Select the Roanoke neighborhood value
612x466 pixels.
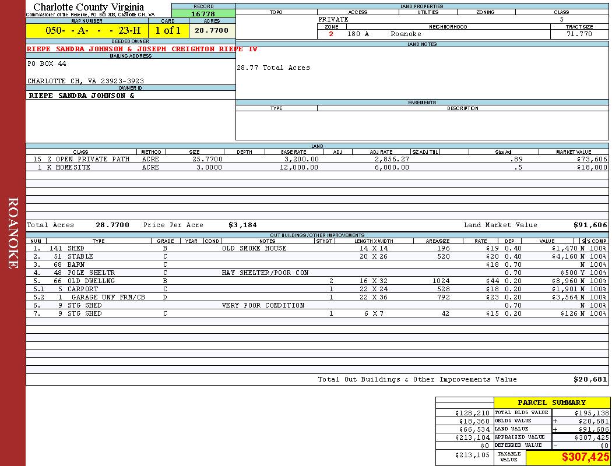406,34
